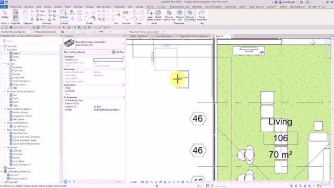Click the Measure dimension icon in ribbon
The image size is (334, 188).
125,12
